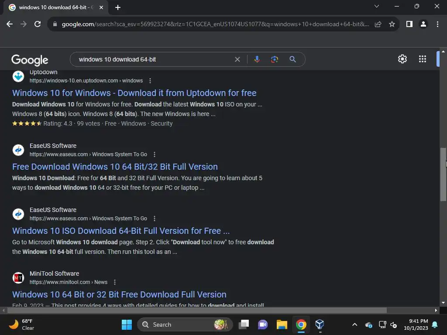Open the weather widget 68°F Clear

tap(22, 325)
